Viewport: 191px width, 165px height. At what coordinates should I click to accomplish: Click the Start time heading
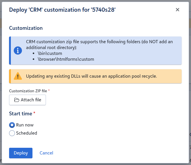[20, 114]
